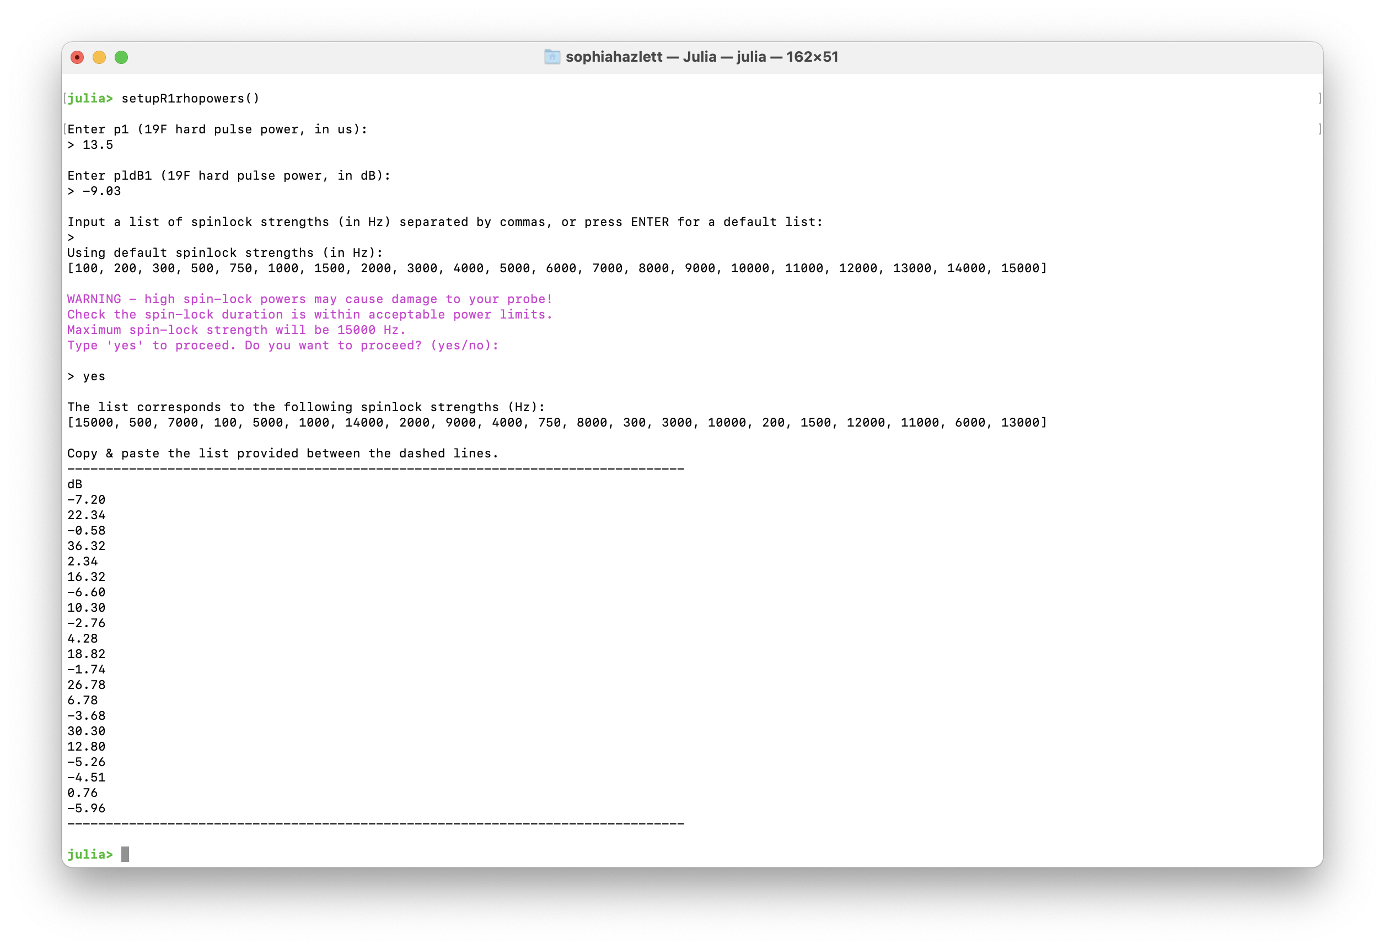This screenshot has height=949, width=1385.
Task: Click the first green julia> prompt
Action: coord(90,98)
